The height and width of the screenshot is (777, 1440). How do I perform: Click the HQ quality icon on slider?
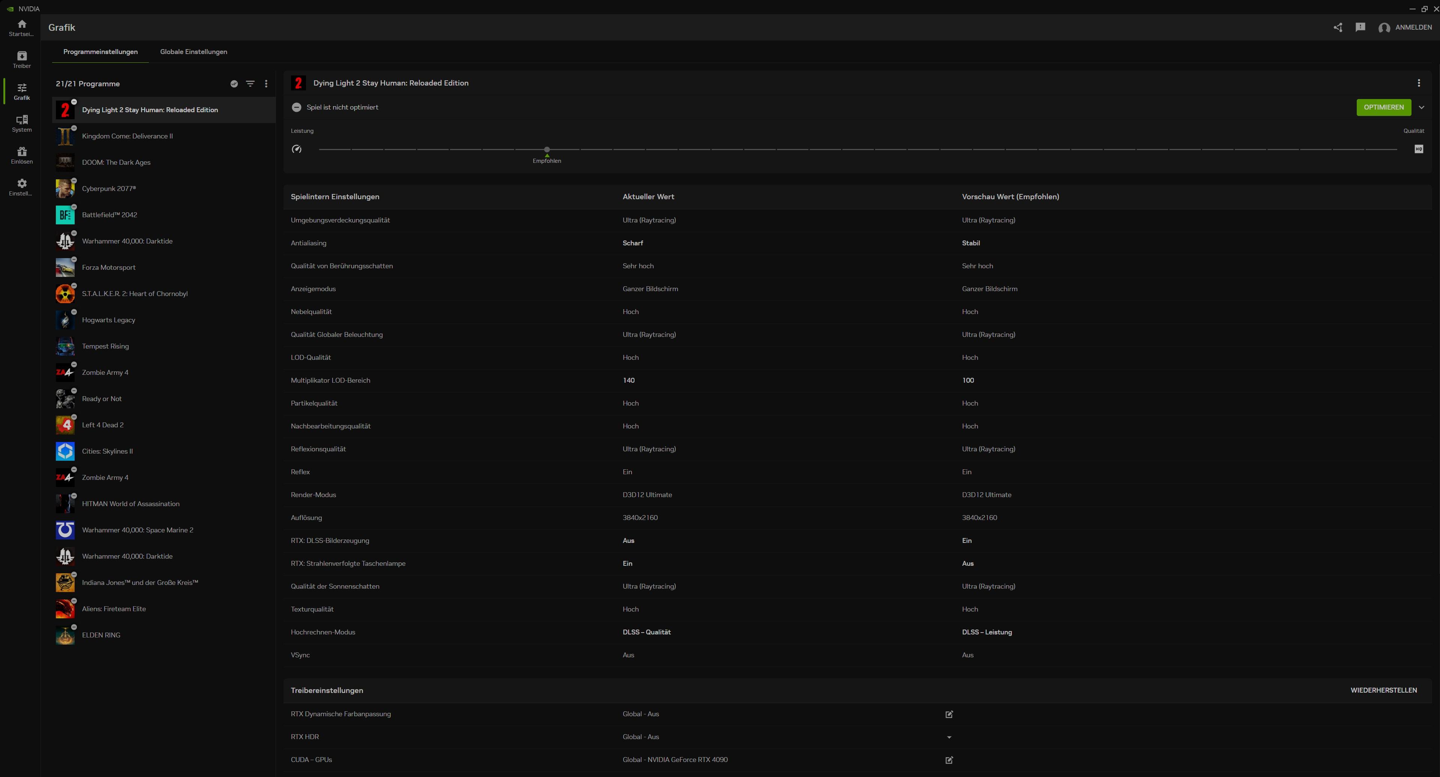click(1419, 149)
